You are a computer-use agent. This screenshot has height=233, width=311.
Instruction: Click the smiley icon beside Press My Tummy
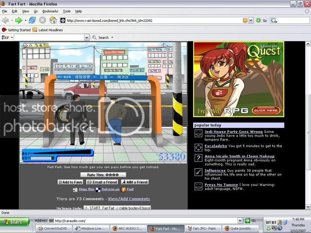[x=198, y=186]
